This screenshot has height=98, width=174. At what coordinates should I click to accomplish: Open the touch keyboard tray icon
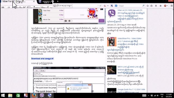coord(144,96)
